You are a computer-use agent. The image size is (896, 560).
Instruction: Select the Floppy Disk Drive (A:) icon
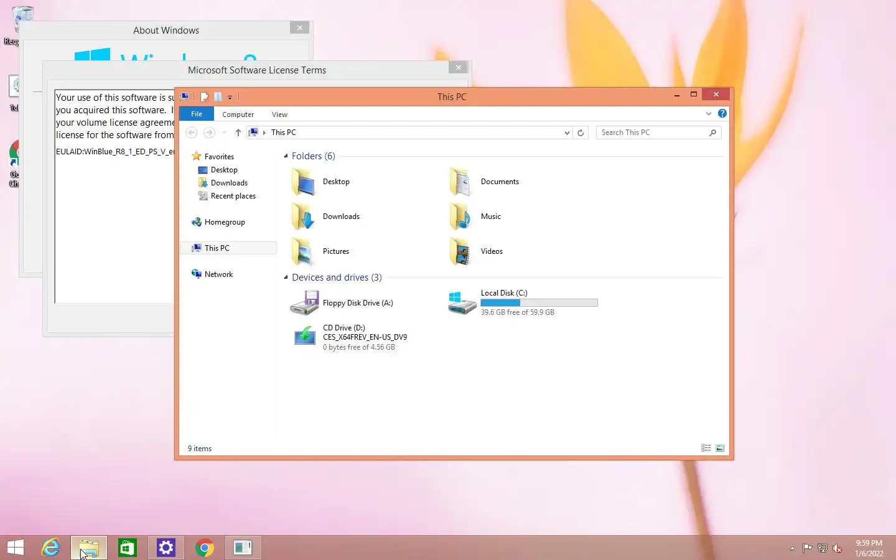[305, 303]
